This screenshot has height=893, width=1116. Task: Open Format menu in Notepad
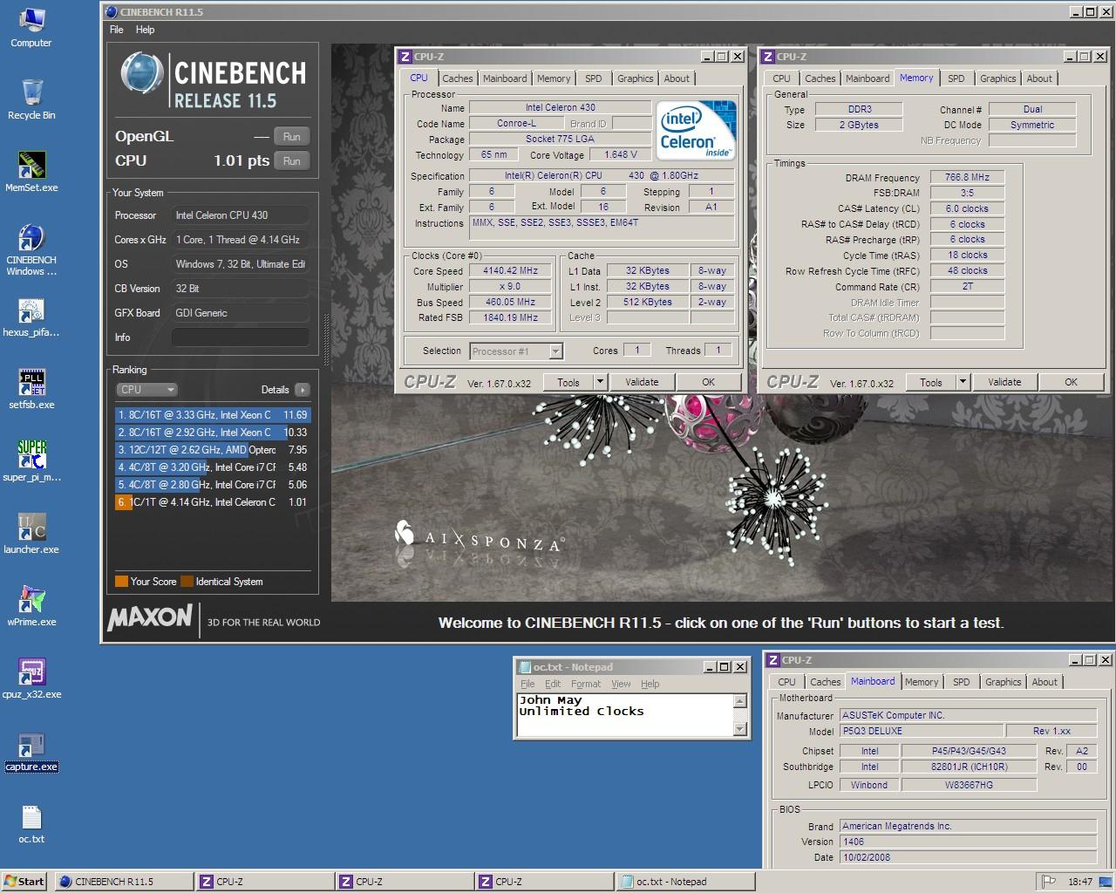click(586, 684)
